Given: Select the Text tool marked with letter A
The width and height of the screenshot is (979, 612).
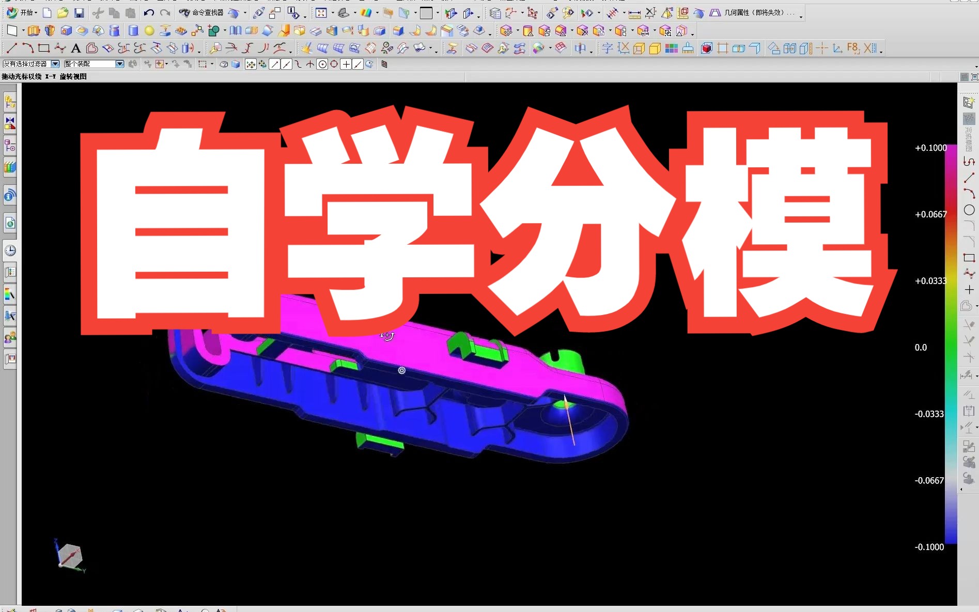Looking at the screenshot, I should click(x=75, y=48).
